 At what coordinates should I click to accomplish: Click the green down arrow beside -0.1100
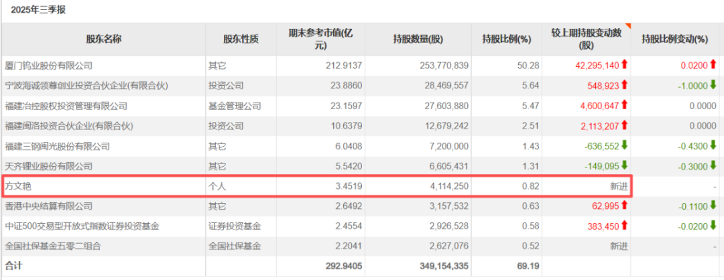(713, 205)
